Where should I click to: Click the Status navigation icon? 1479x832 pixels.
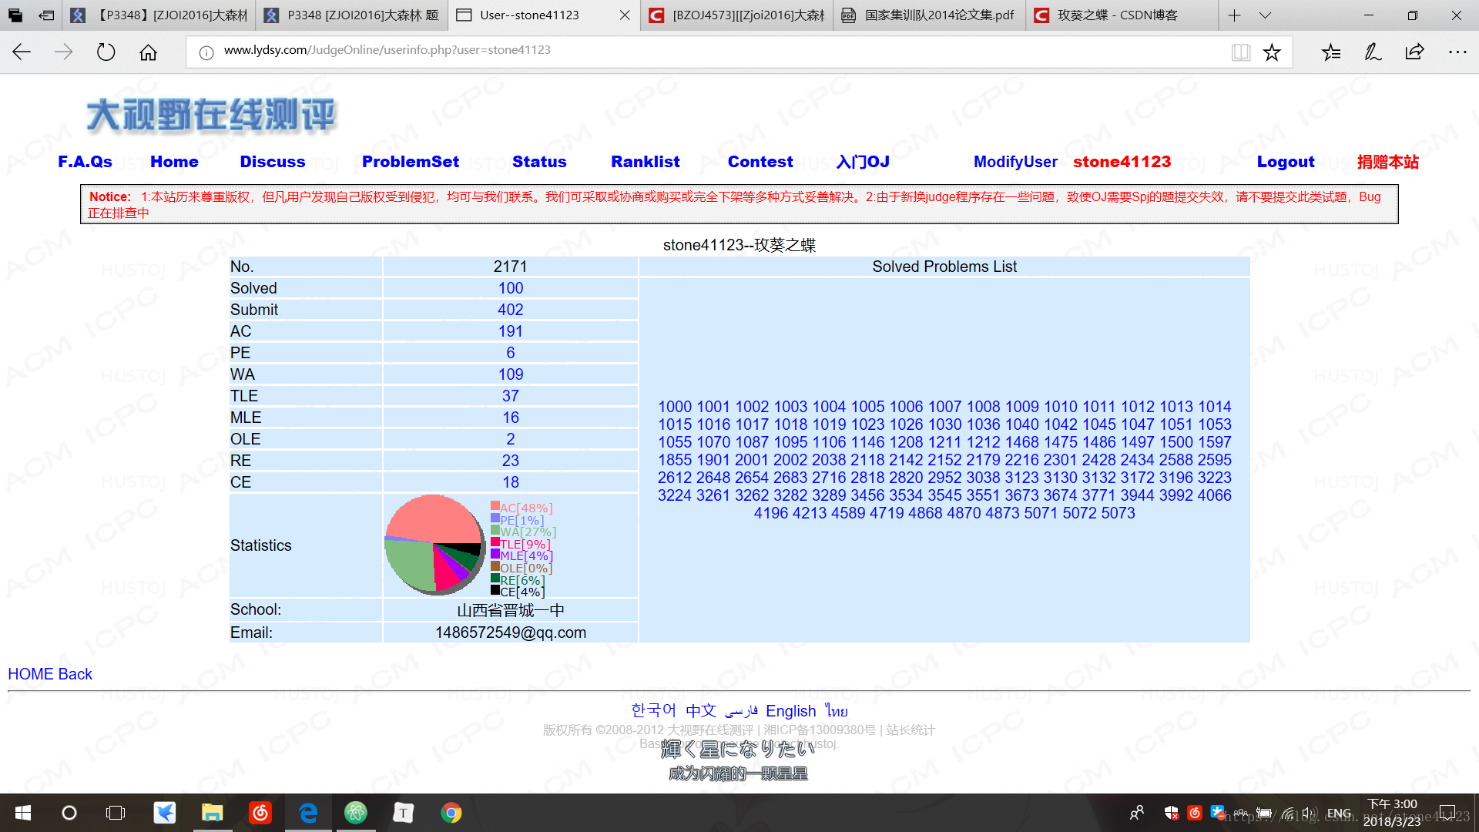point(539,162)
